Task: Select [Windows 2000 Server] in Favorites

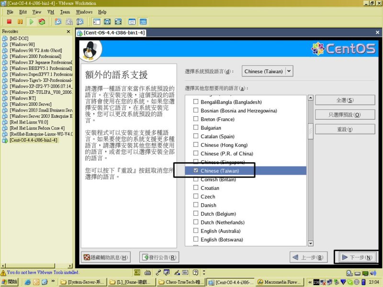Action: [x=31, y=104]
